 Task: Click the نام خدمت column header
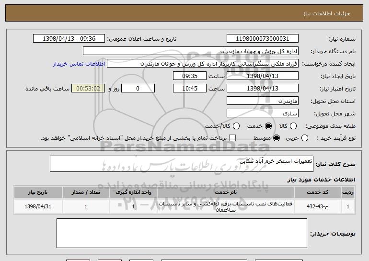225,193
